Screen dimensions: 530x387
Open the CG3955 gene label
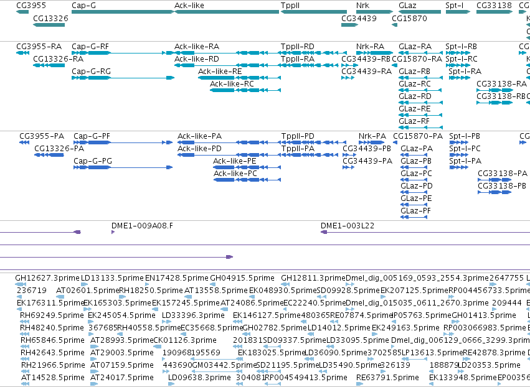(31, 6)
